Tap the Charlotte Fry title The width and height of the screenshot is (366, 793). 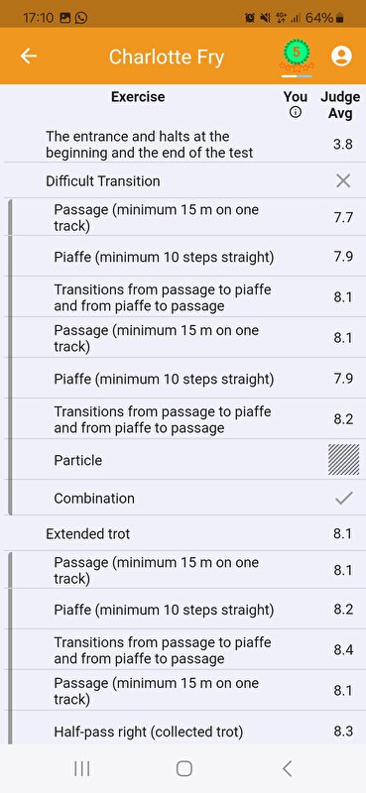click(x=167, y=57)
